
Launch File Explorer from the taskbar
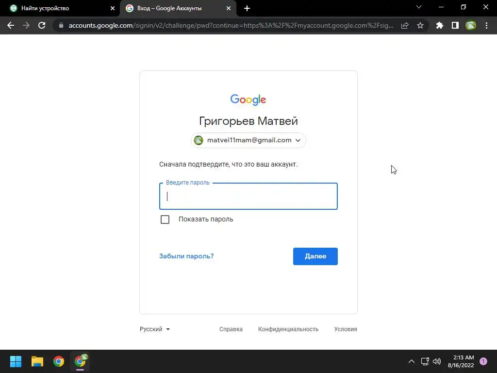coord(37,361)
